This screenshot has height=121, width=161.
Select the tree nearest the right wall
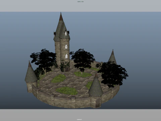[112, 74]
